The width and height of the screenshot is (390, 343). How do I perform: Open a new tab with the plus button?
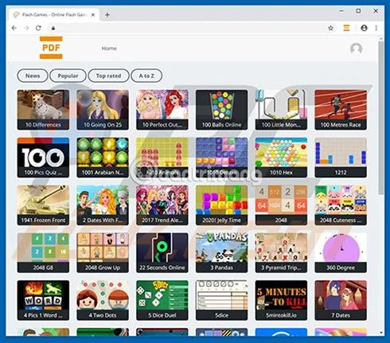[x=107, y=15]
